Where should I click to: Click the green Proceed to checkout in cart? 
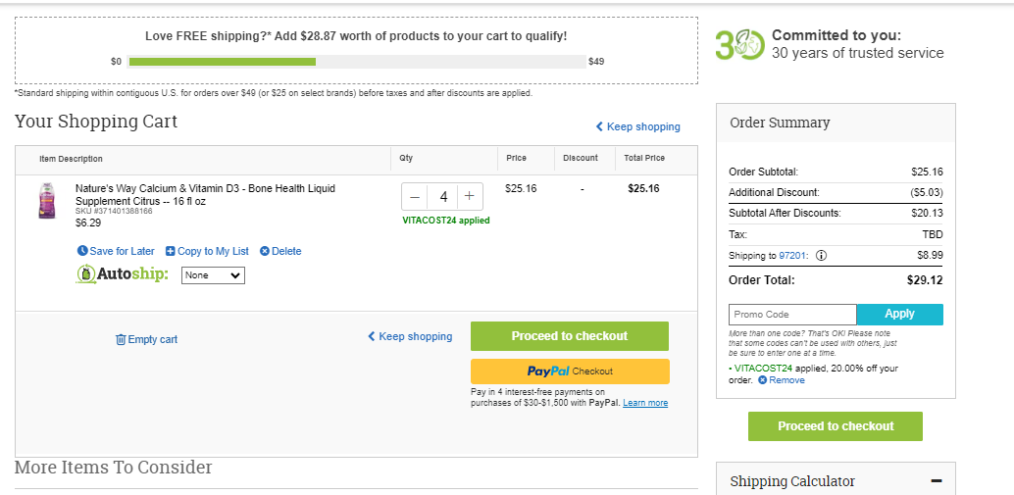[570, 336]
